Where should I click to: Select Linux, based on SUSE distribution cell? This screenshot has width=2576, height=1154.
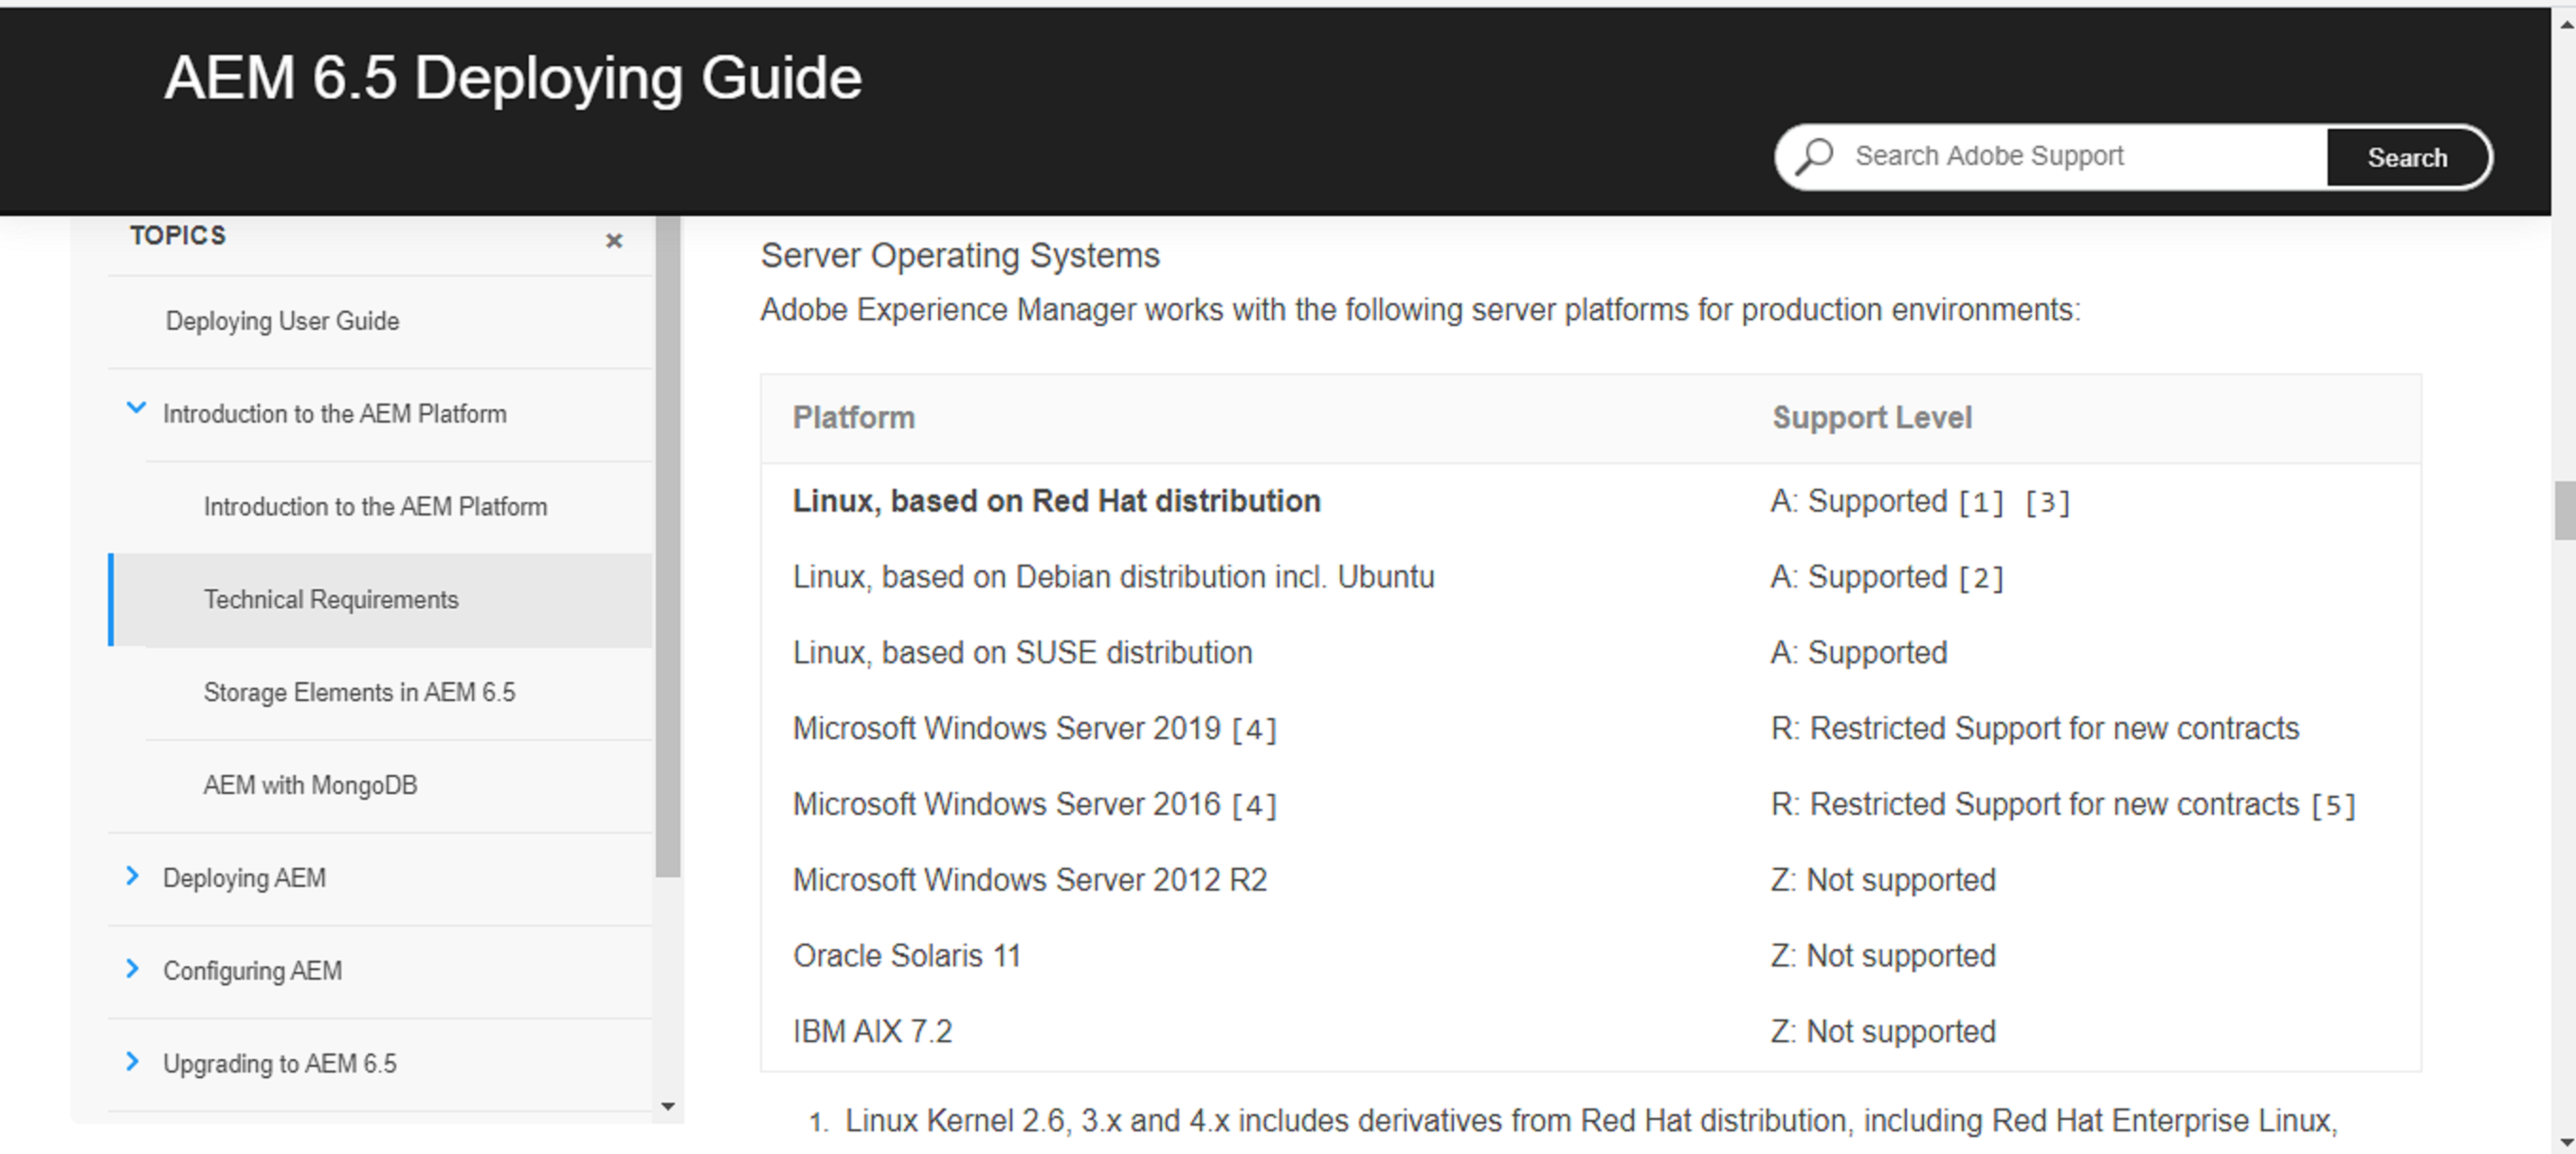coord(1022,653)
